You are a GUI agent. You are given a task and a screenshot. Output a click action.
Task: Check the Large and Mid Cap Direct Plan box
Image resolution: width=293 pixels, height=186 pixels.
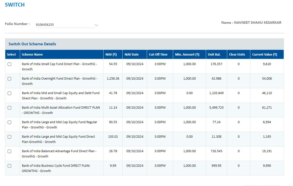click(9, 137)
